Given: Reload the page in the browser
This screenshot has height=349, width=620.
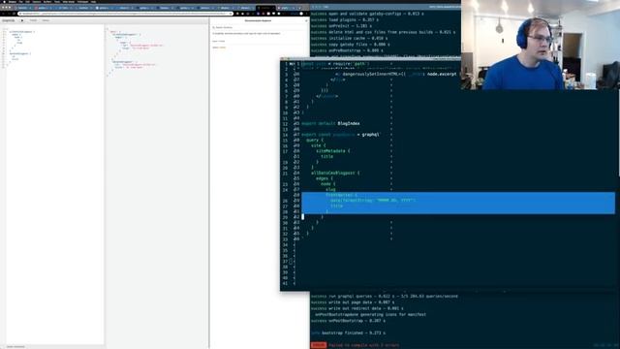Looking at the screenshot, I should (x=14, y=14).
